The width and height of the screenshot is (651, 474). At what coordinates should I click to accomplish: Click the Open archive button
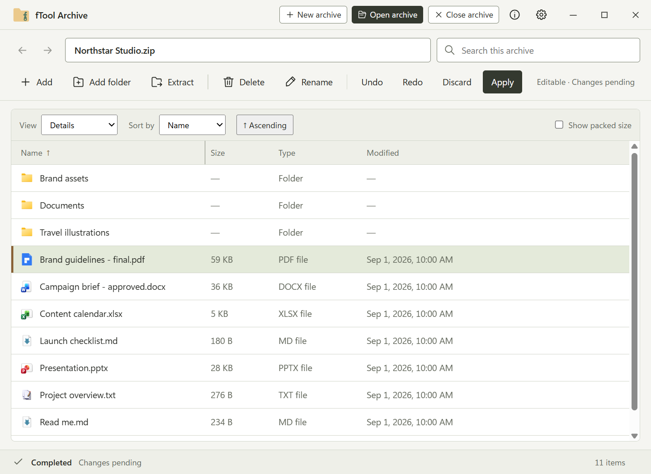(387, 15)
